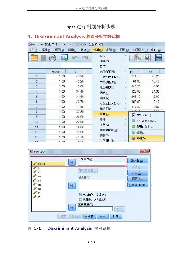Click the save data toolbar icon
183x259 pixels.
coord(44,58)
